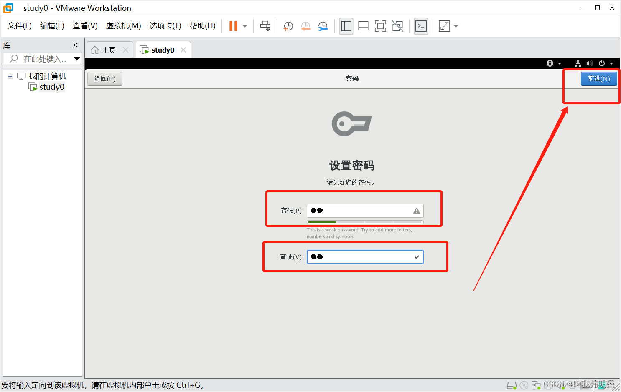Image resolution: width=621 pixels, height=392 pixels.
Task: Toggle the library sidebar view
Action: 346,26
